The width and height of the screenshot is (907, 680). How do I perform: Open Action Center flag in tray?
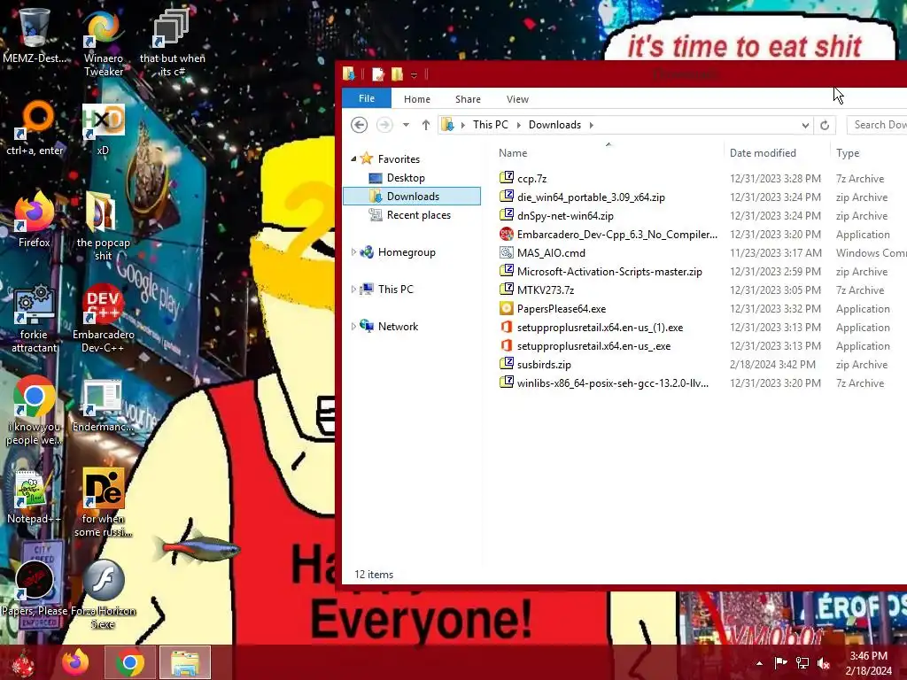pos(781,663)
